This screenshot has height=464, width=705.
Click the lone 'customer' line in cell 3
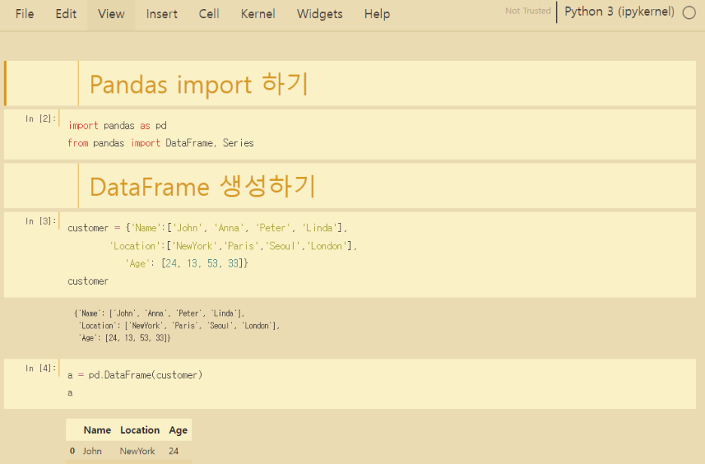tap(87, 282)
